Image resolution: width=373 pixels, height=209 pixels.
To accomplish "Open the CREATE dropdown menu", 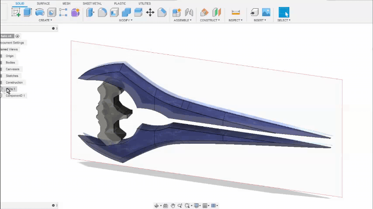I will 45,20.
